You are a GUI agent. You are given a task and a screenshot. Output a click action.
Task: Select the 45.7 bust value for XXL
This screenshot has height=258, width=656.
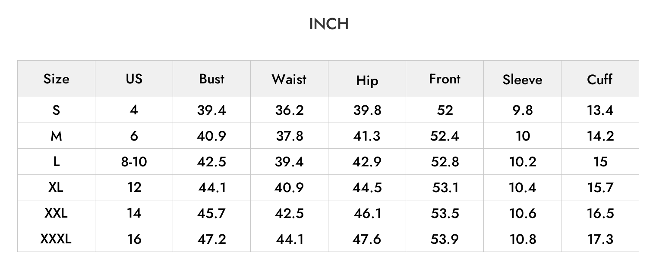[x=211, y=213]
